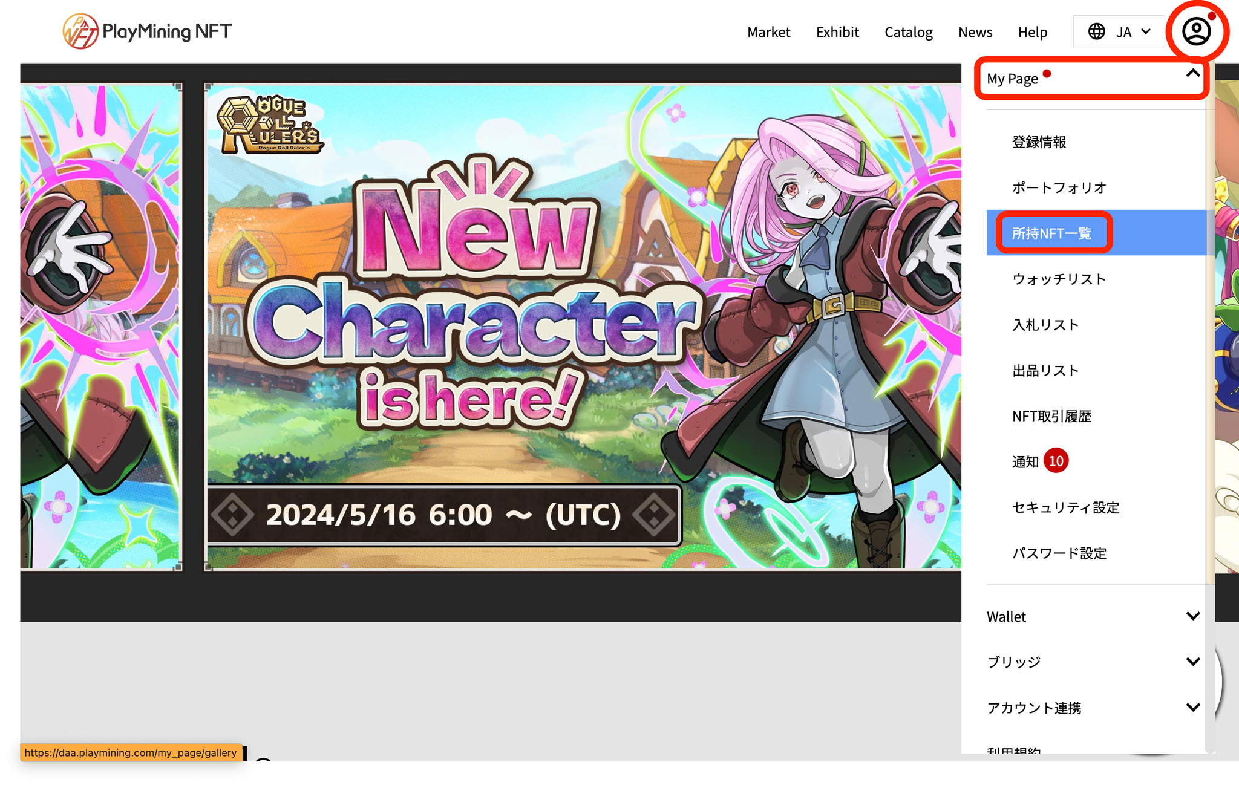Open NFT取引履歴 entry

1051,416
